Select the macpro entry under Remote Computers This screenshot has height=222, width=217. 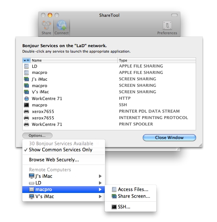coord(63,189)
